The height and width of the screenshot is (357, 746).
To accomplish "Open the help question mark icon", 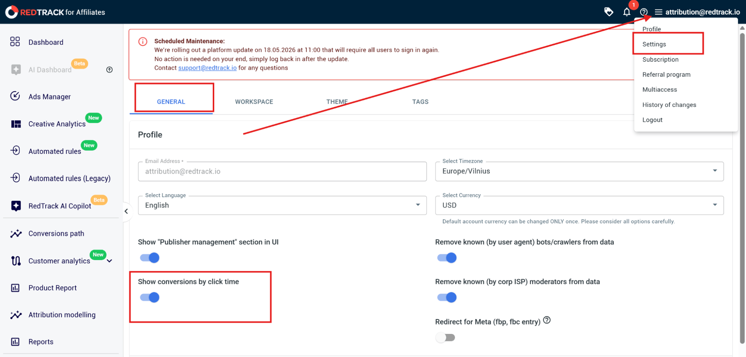I will tap(644, 12).
